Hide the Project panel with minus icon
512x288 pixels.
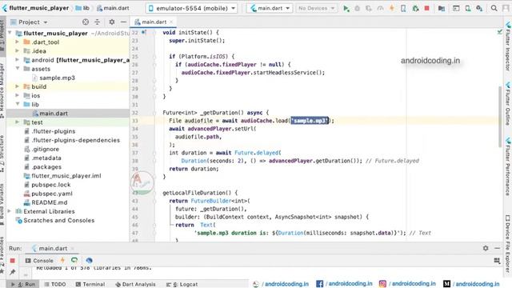coord(123,22)
